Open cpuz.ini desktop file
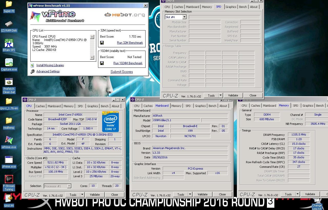 point(9,201)
